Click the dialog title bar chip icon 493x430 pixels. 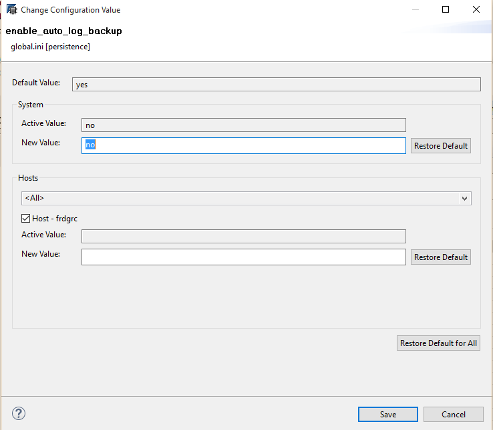[x=11, y=9]
